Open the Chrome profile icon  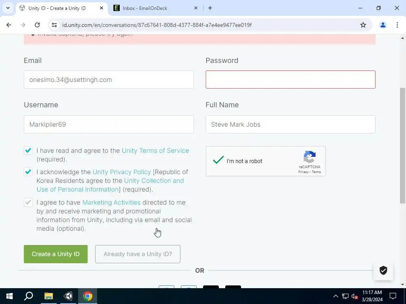(x=383, y=25)
